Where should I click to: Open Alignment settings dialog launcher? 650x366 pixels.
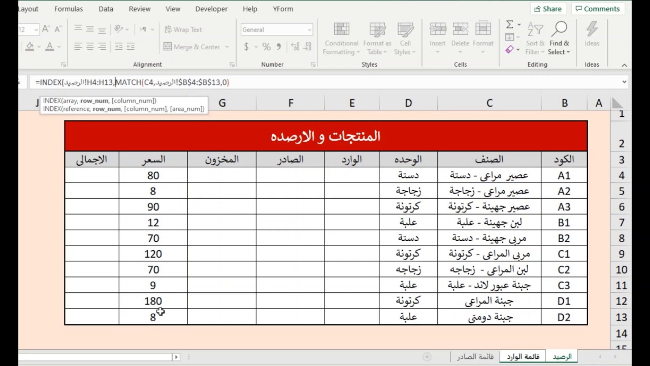(x=232, y=65)
